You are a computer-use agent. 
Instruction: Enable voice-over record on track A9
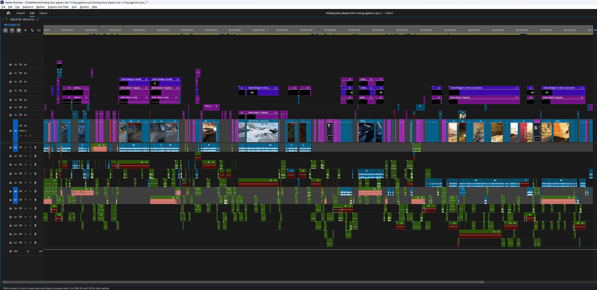(x=35, y=217)
